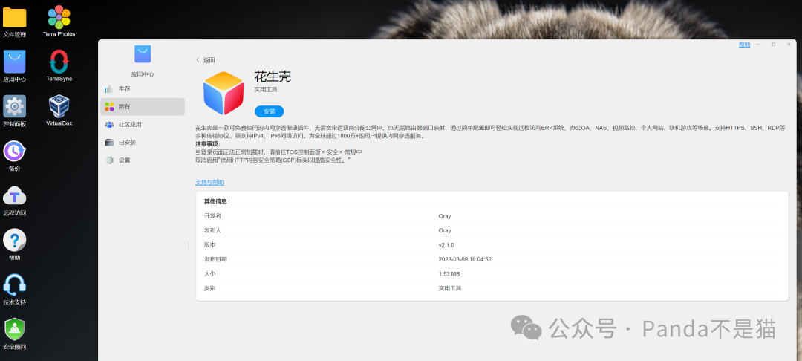Click the 开发者 row label
This screenshot has height=361, width=802.
pyautogui.click(x=213, y=215)
